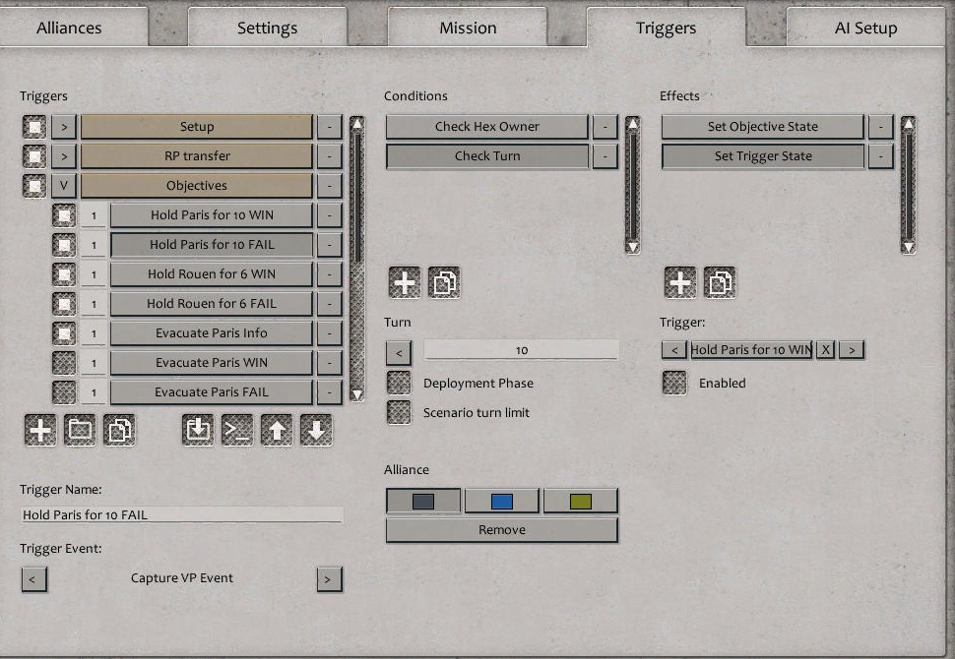Toggle the RP transfer group checkbox
The height and width of the screenshot is (659, 955).
click(x=34, y=156)
